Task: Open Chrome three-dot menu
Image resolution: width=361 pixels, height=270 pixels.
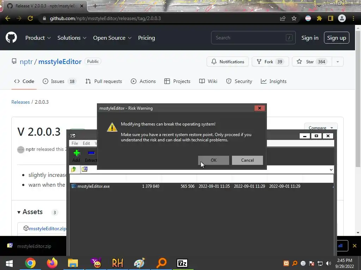Action: (353, 18)
